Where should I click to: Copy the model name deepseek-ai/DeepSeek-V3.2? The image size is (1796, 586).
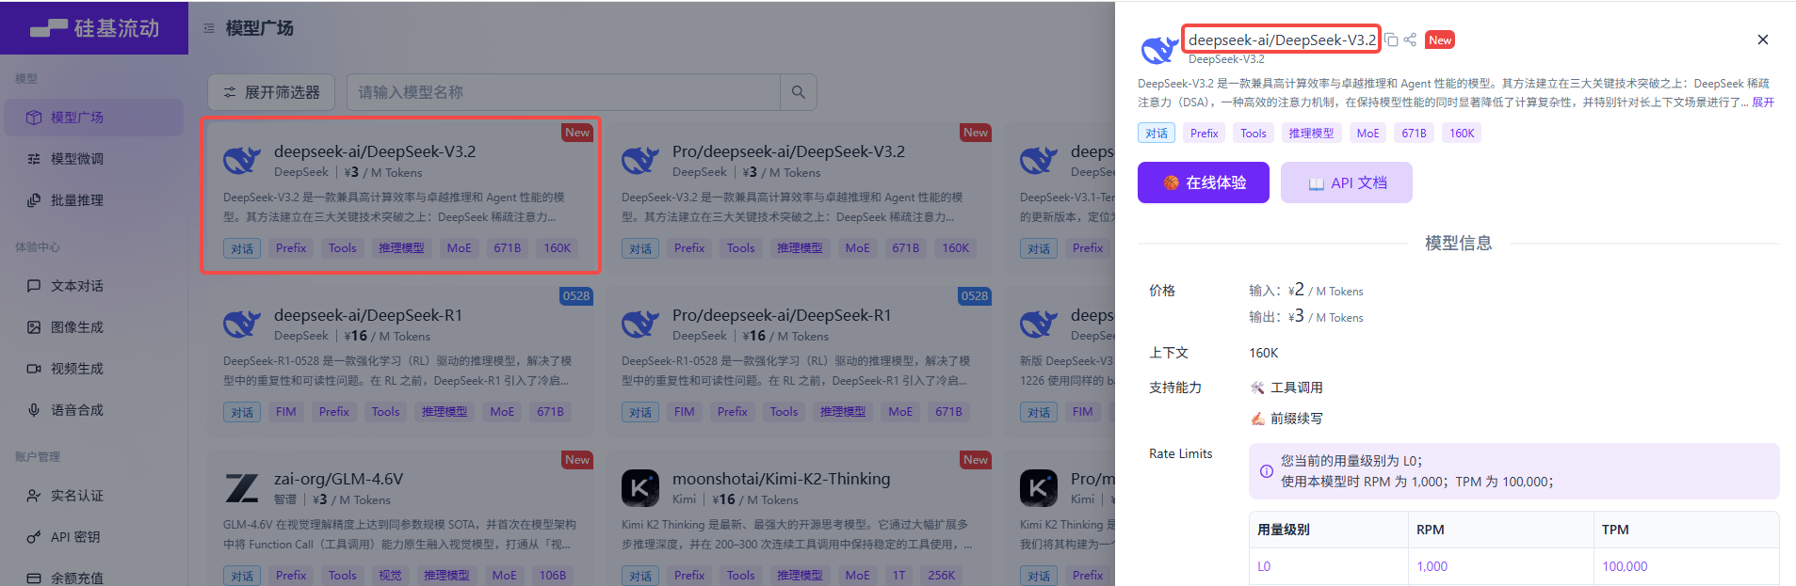coord(1391,40)
